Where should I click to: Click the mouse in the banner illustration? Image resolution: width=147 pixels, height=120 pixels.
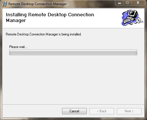click(131, 23)
